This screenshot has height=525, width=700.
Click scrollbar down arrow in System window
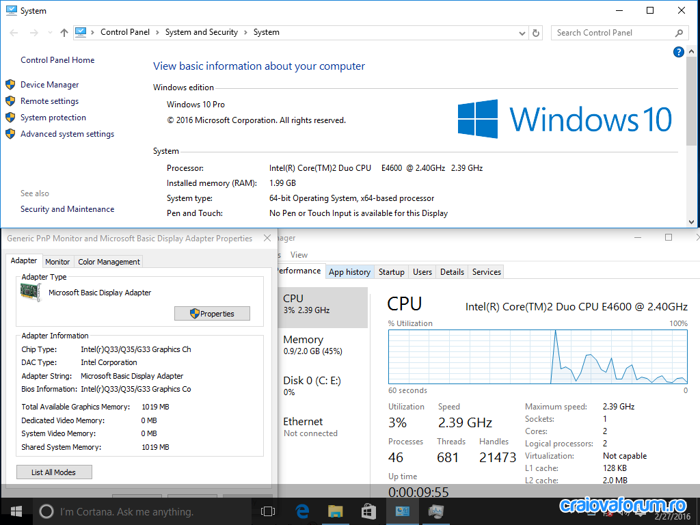(691, 222)
